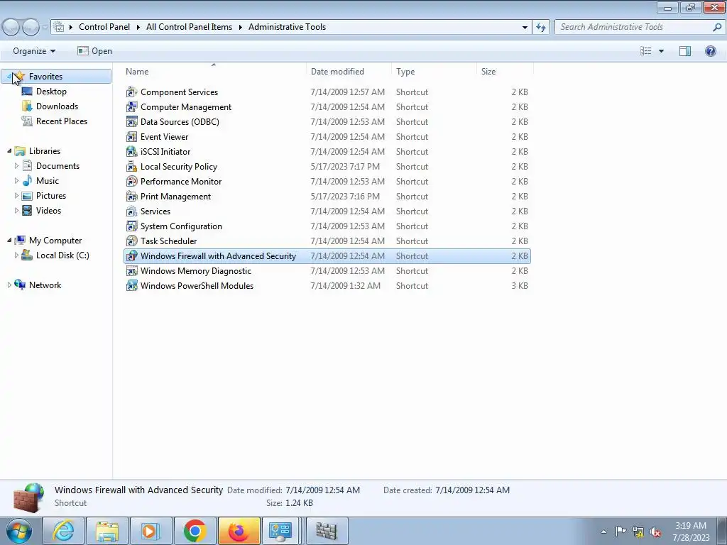Click the Action Center flag tray icon
727x545 pixels.
(621, 532)
